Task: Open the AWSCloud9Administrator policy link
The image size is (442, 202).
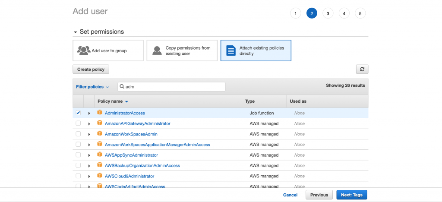Action: [x=129, y=176]
